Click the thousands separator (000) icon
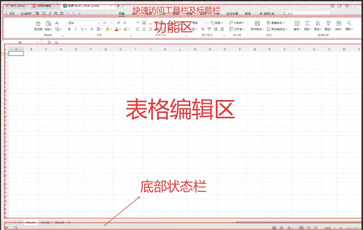The width and height of the screenshot is (363, 230). coord(209,29)
